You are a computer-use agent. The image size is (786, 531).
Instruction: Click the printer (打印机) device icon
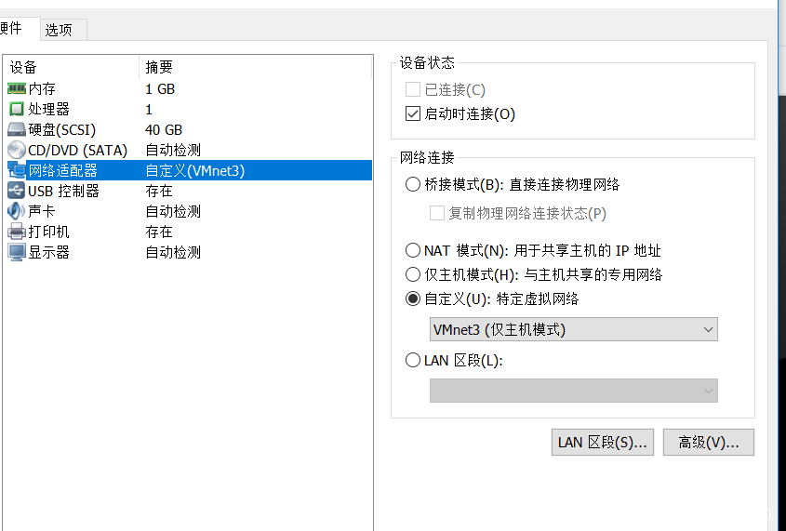pyautogui.click(x=16, y=232)
